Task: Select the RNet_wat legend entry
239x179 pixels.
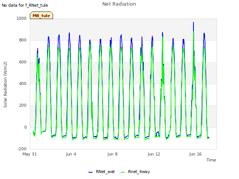Action: (102, 172)
